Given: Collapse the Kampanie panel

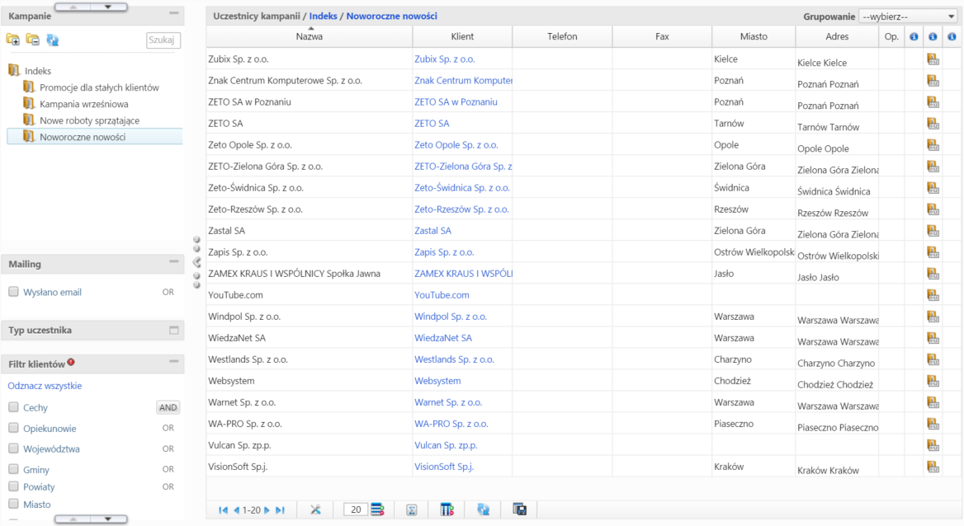Looking at the screenshot, I should (x=174, y=13).
